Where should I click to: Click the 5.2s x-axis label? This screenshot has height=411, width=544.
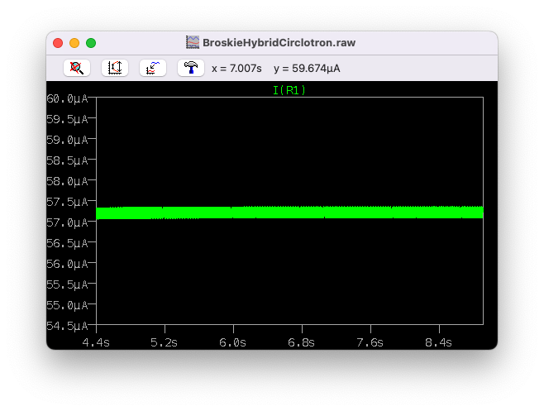[x=164, y=343]
